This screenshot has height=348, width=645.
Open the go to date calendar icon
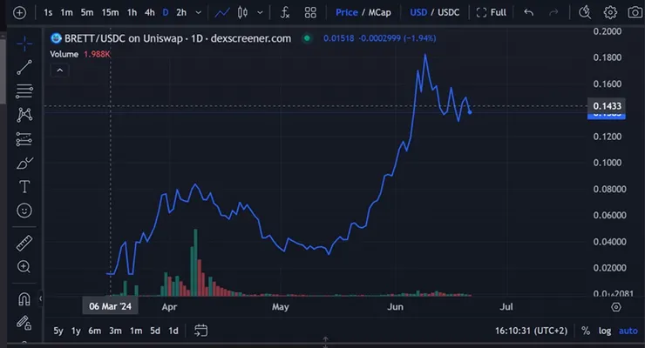pyautogui.click(x=200, y=331)
